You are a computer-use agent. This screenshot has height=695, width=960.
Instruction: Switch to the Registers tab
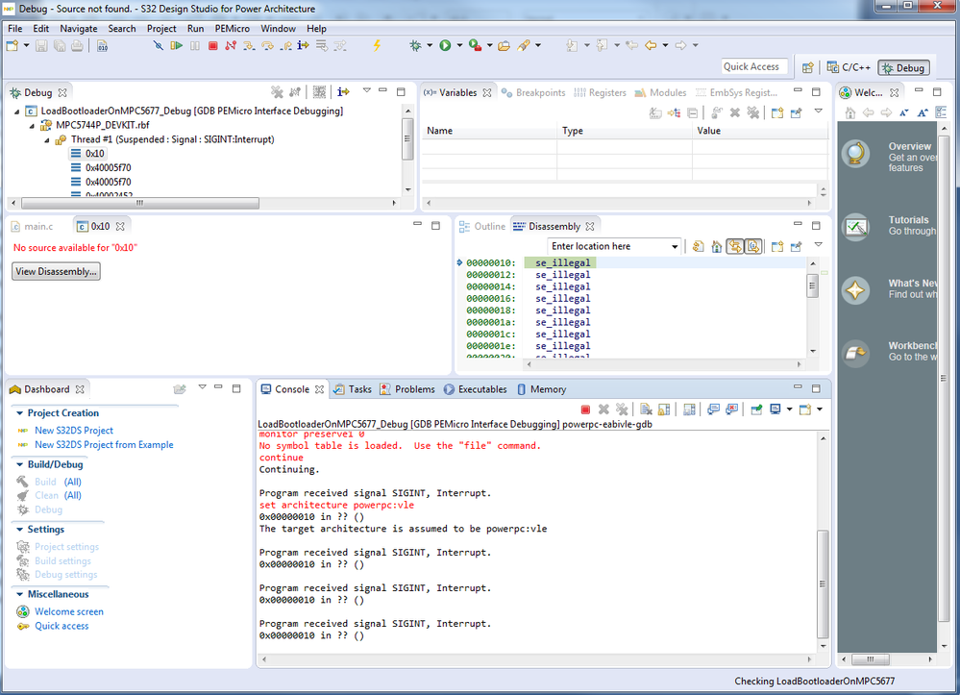(x=600, y=92)
